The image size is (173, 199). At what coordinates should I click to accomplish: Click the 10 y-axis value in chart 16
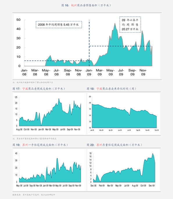[x=18, y=57]
